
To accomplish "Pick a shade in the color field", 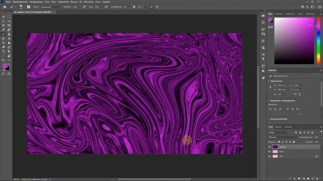I will point(294,41).
